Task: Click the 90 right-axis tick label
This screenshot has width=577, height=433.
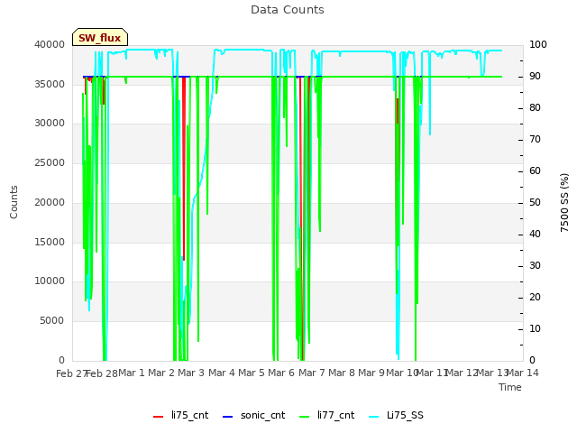Action: [x=535, y=76]
